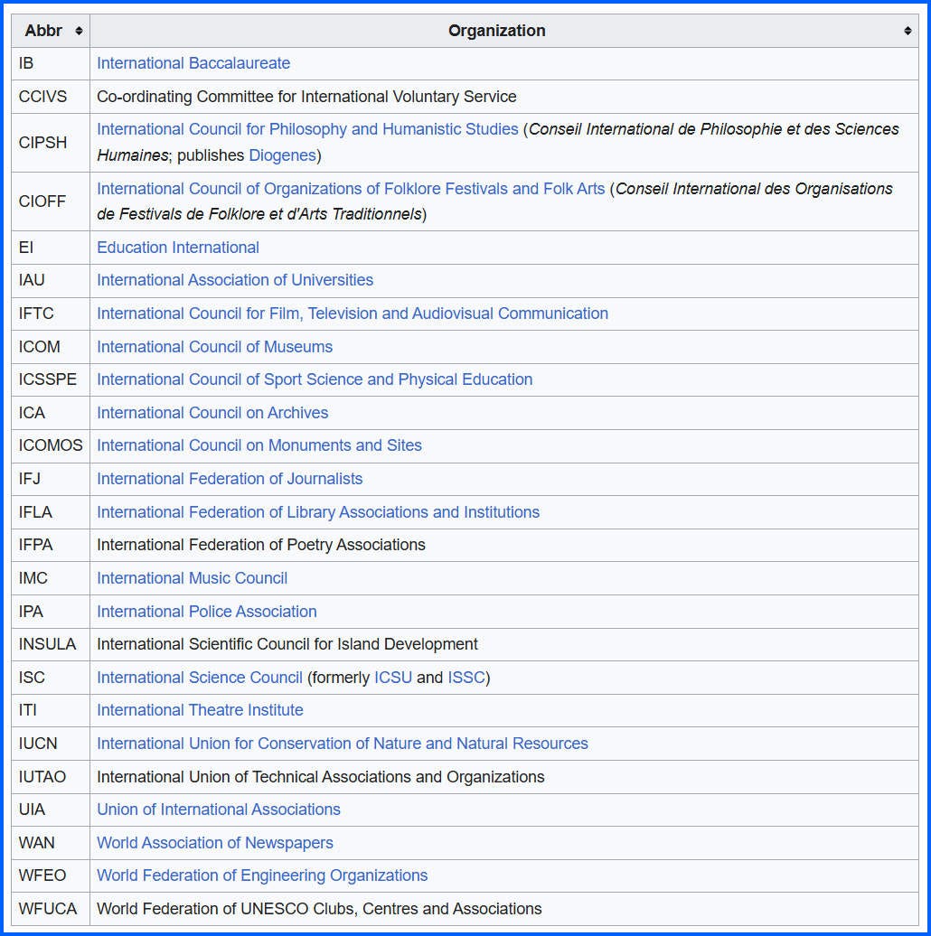Select the ITI abbreviation cell
Image resolution: width=931 pixels, height=936 pixels.
point(50,710)
